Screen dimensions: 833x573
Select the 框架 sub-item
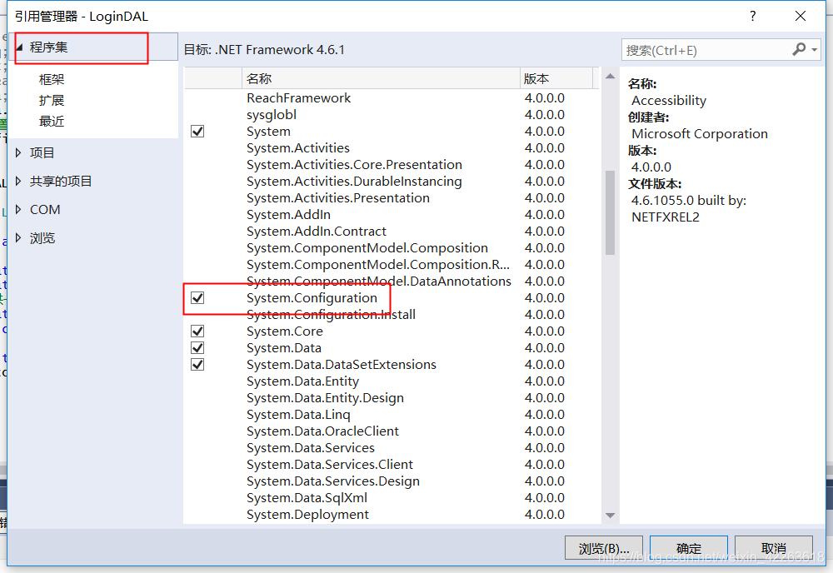52,80
